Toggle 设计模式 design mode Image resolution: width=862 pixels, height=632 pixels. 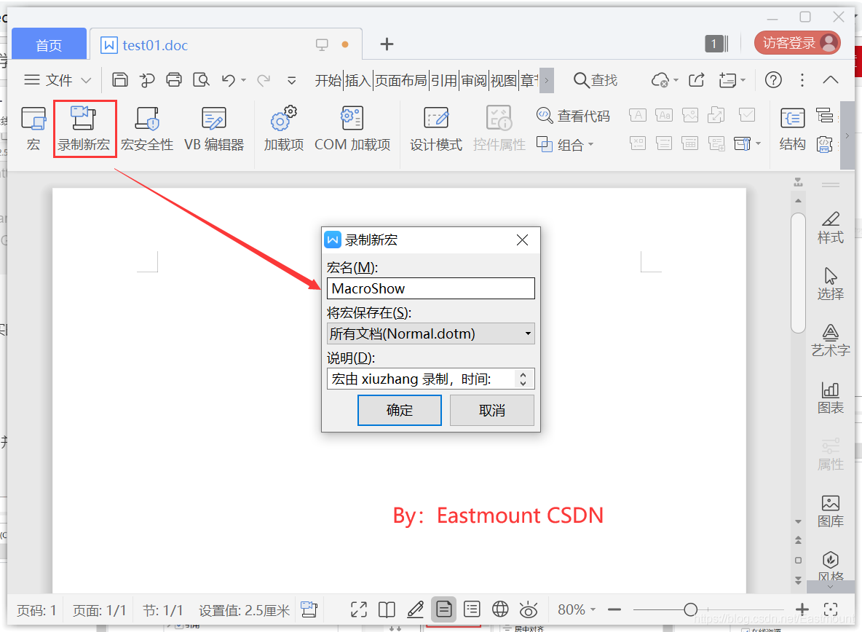click(436, 129)
